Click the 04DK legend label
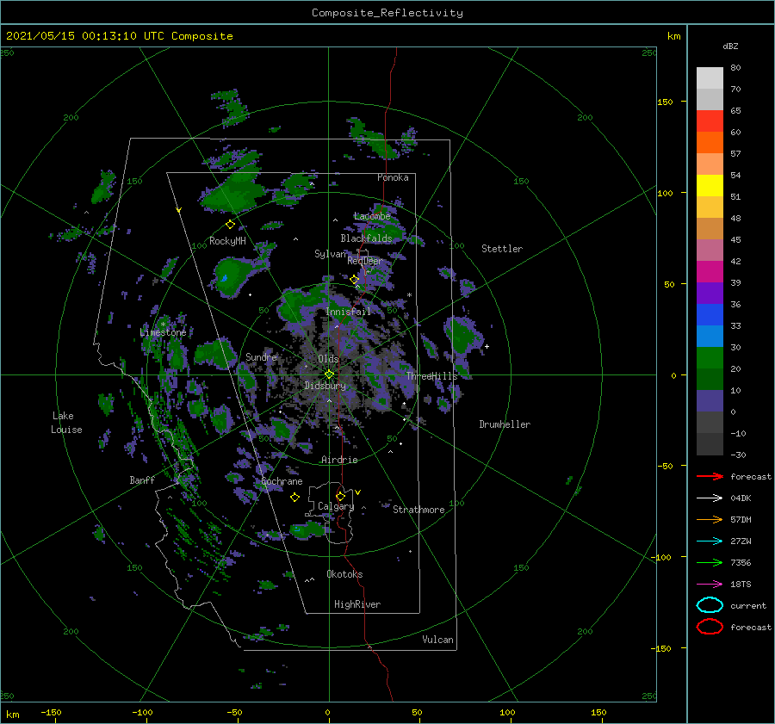775x724 pixels. pyautogui.click(x=741, y=498)
